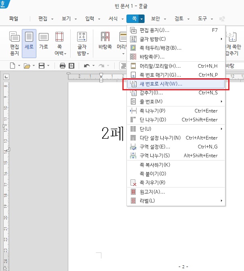244x271 pixels.
Task: Open print preview icon
Action: point(72,66)
